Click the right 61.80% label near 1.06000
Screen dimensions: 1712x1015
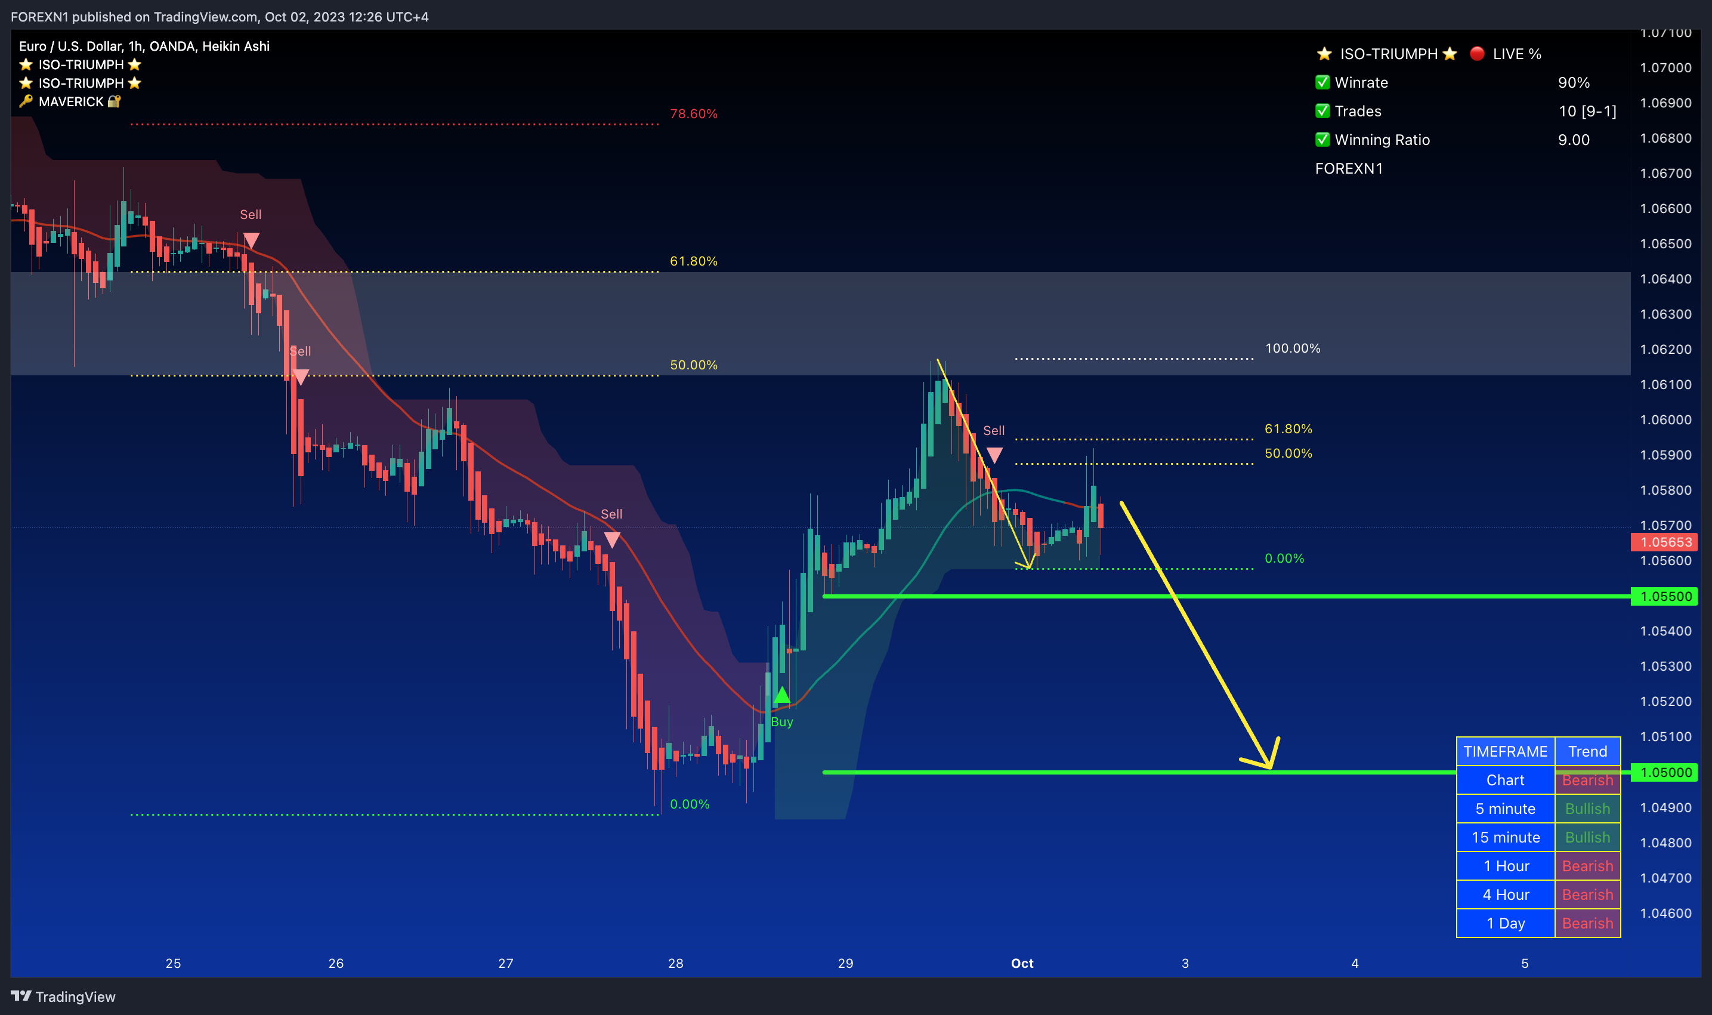click(x=1288, y=429)
